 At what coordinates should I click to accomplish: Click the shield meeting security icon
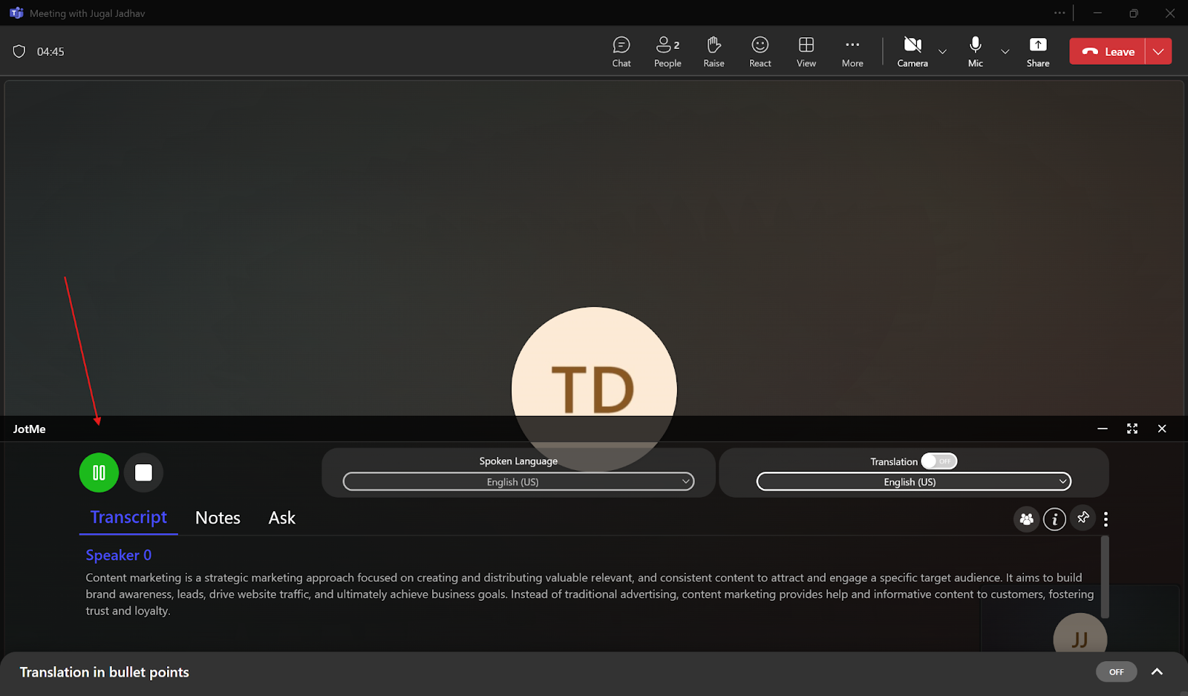click(19, 51)
